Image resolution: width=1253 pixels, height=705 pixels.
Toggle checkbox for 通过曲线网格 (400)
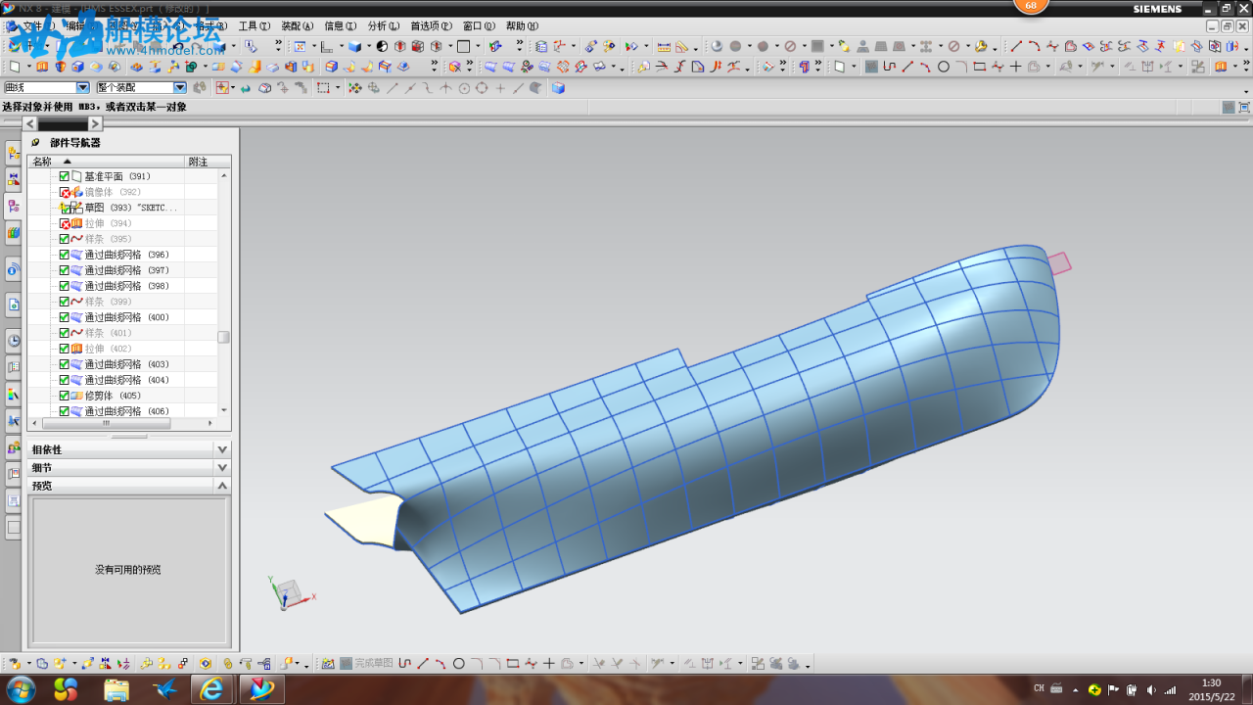click(65, 317)
